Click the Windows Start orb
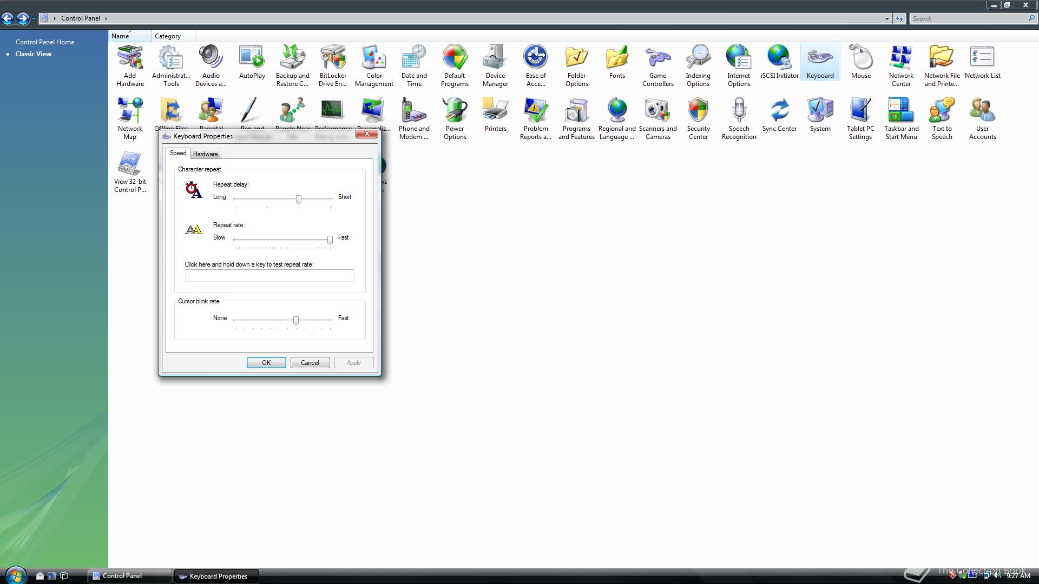 pos(15,575)
